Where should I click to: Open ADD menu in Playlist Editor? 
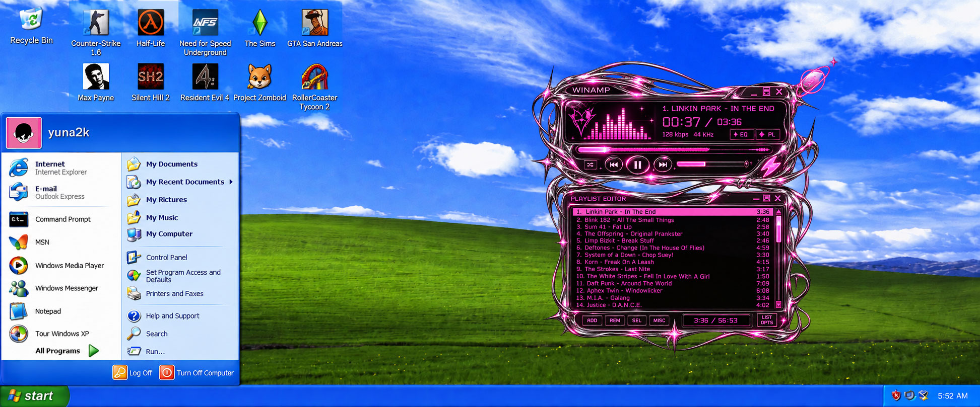(592, 320)
